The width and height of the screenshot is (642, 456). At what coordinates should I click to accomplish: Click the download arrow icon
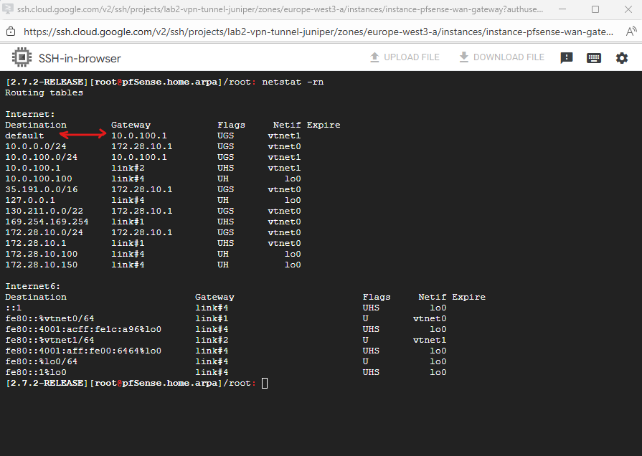point(463,57)
